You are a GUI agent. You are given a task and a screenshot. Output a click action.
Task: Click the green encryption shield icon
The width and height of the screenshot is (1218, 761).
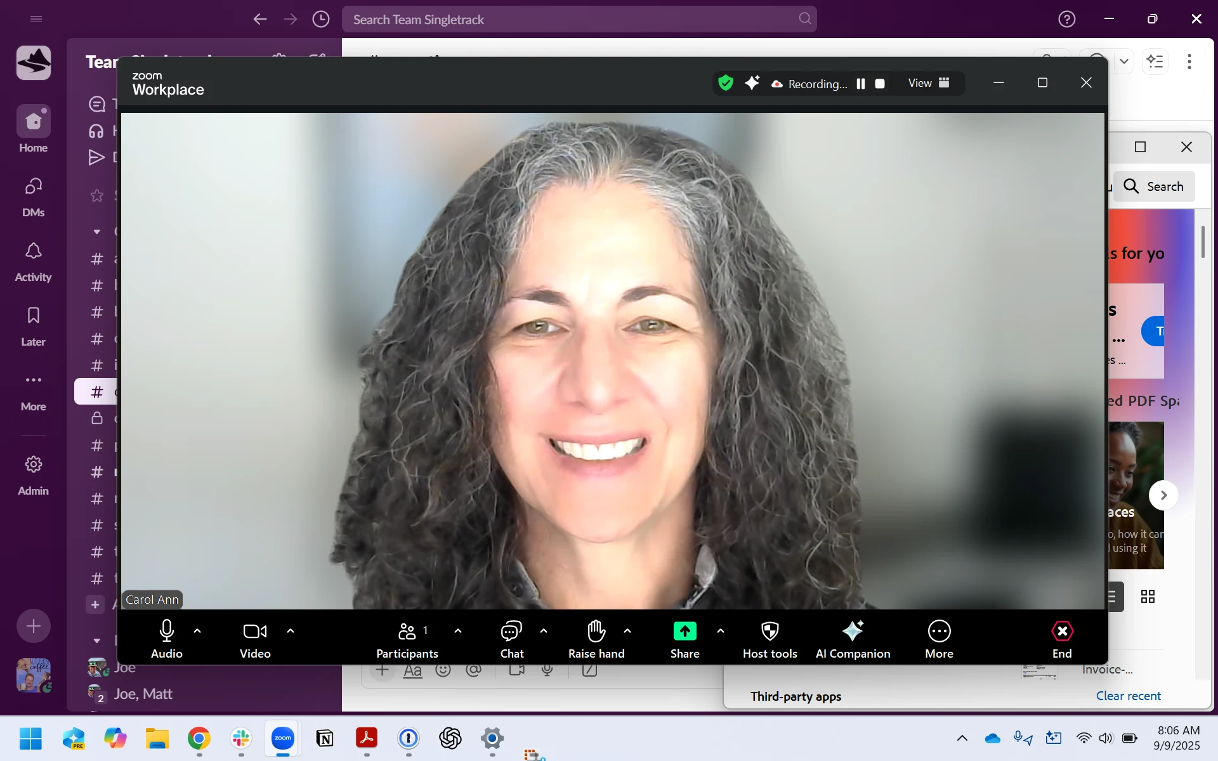726,83
